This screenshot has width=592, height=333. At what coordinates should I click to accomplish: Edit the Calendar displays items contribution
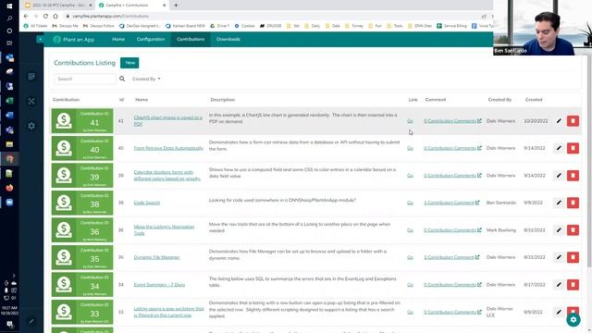559,175
